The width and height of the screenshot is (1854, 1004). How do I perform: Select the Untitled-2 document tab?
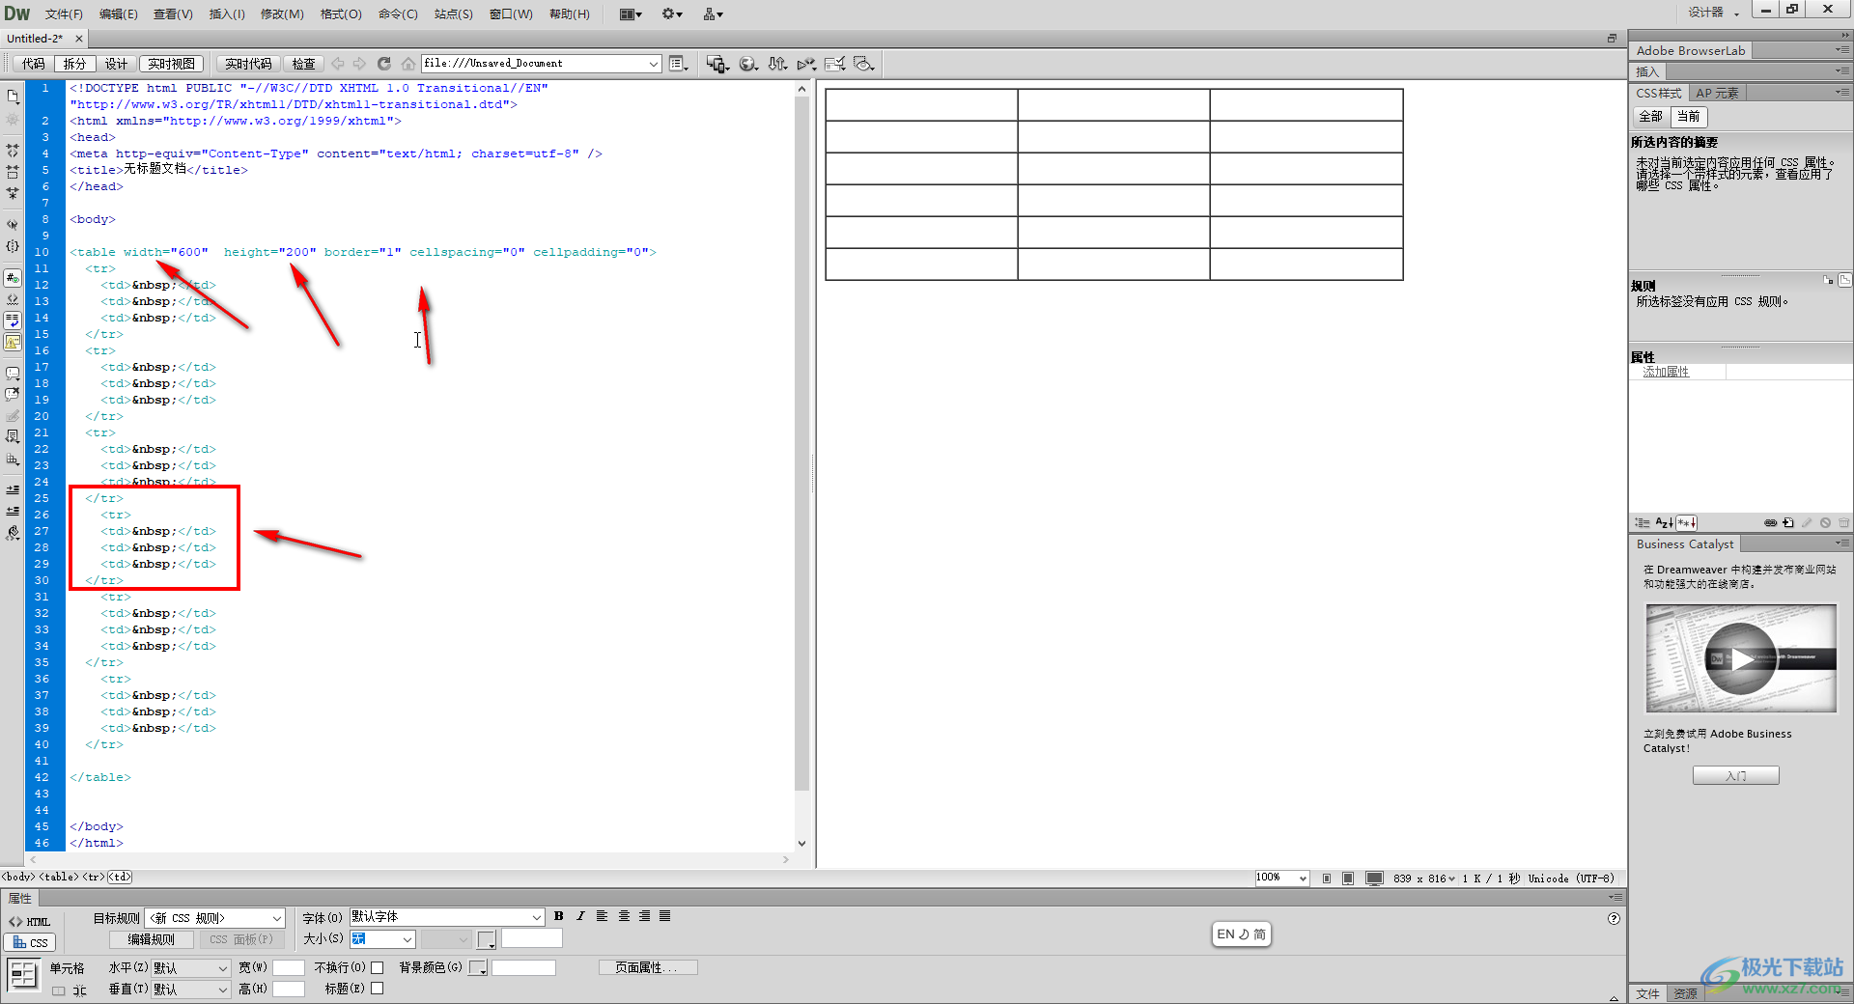(35, 39)
